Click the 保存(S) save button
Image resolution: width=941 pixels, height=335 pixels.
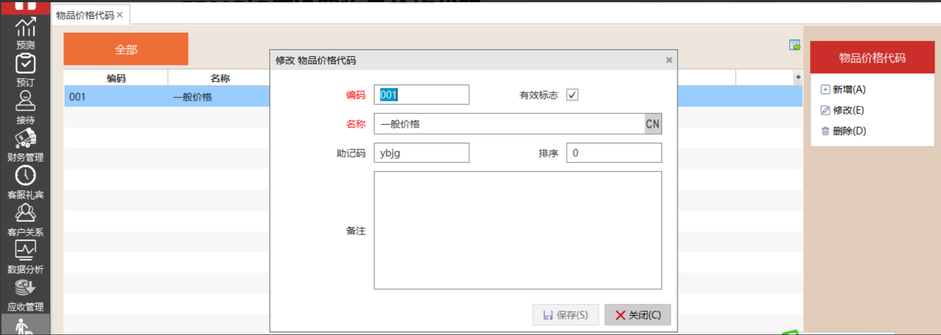[x=565, y=315]
